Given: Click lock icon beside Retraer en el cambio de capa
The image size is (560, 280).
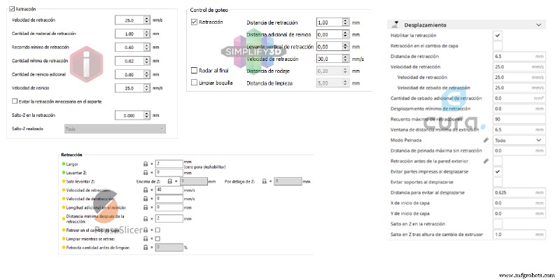Looking at the screenshot, I should [146, 230].
